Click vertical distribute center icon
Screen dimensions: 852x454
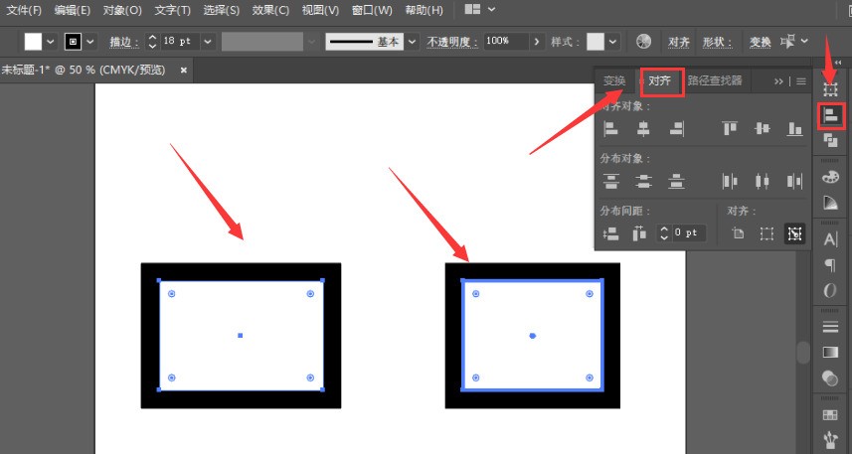coord(643,181)
